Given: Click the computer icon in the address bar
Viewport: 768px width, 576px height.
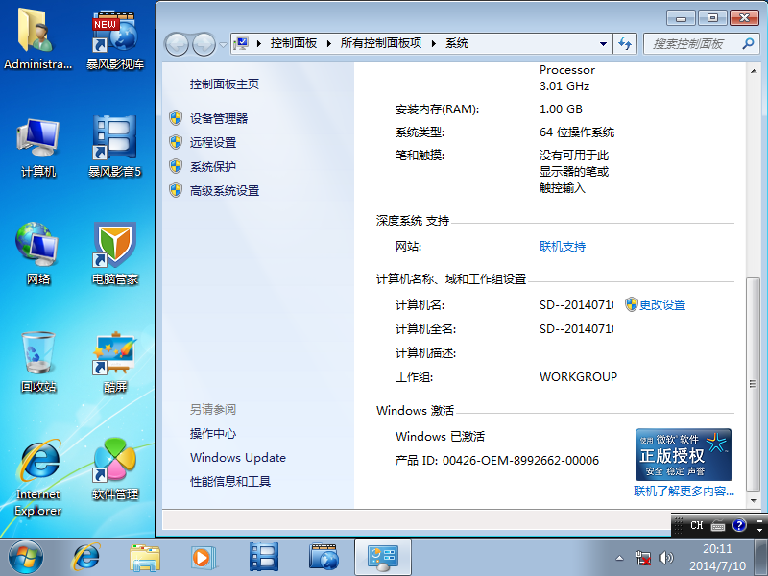Looking at the screenshot, I should [241, 43].
